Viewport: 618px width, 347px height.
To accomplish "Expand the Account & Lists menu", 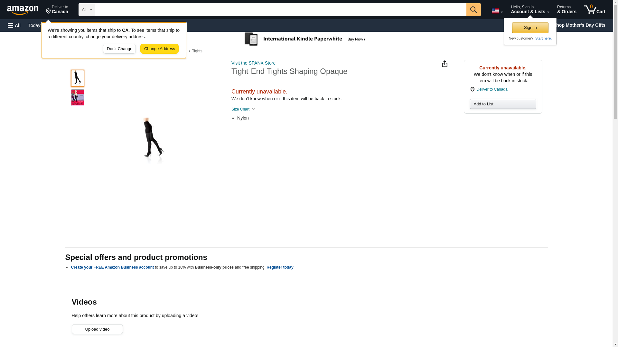I will pos(530,9).
